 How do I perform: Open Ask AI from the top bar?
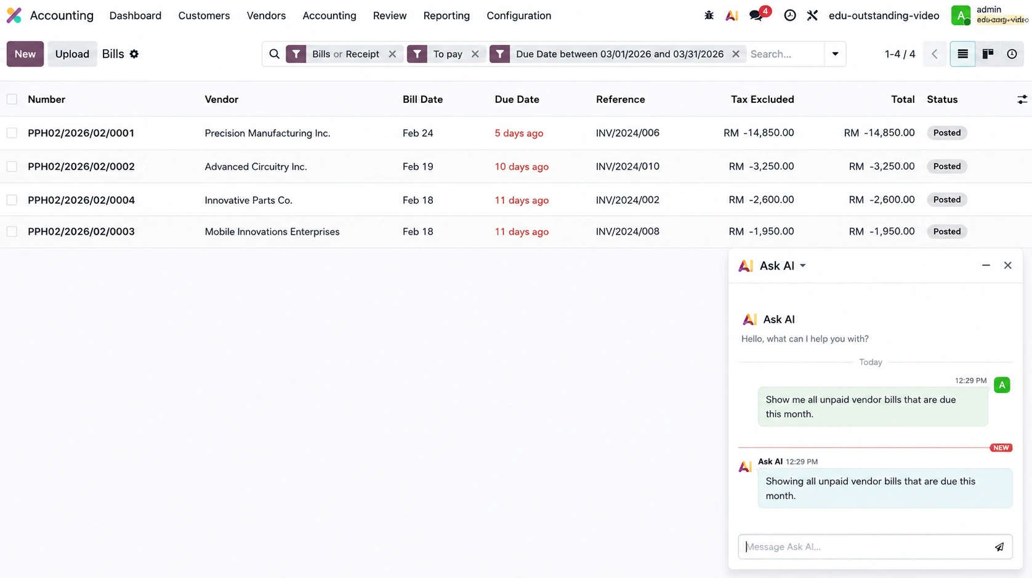pos(732,15)
